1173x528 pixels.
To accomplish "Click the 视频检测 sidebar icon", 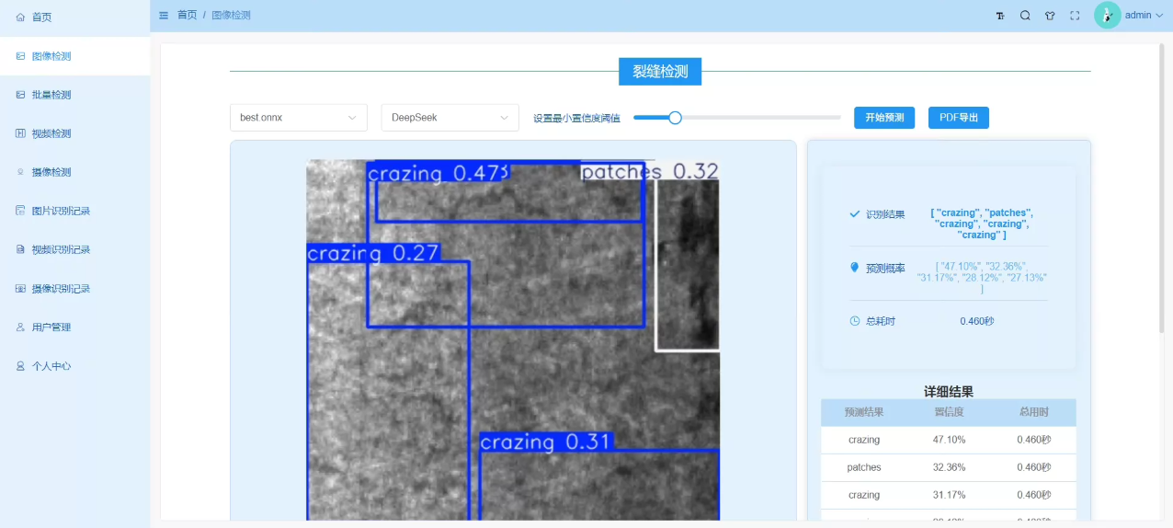I will point(20,133).
